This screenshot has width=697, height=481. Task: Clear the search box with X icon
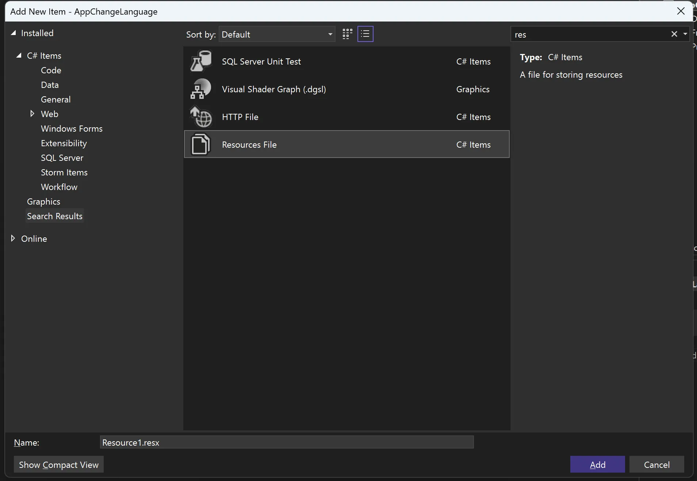click(x=674, y=34)
